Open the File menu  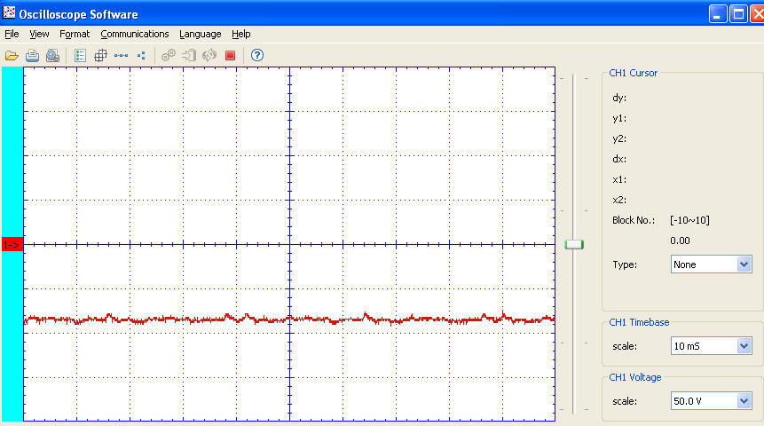[x=12, y=34]
